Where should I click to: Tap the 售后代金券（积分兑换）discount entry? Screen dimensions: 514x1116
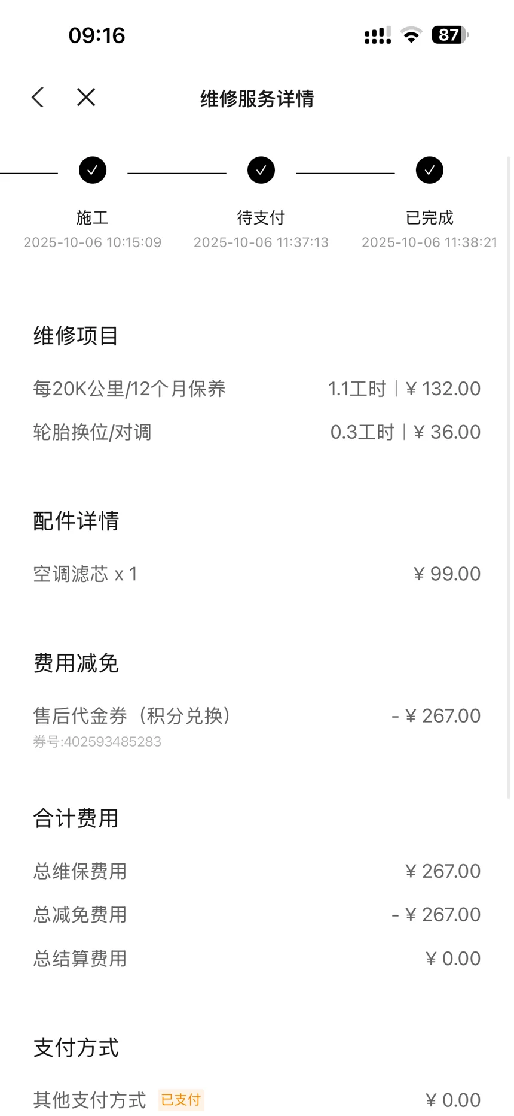(133, 716)
